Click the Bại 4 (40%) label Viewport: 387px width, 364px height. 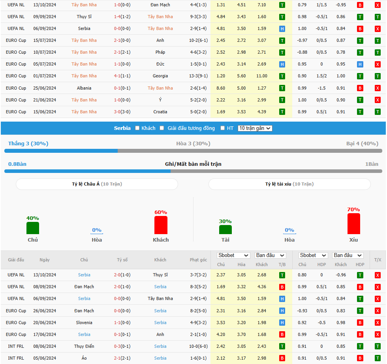[363, 144]
